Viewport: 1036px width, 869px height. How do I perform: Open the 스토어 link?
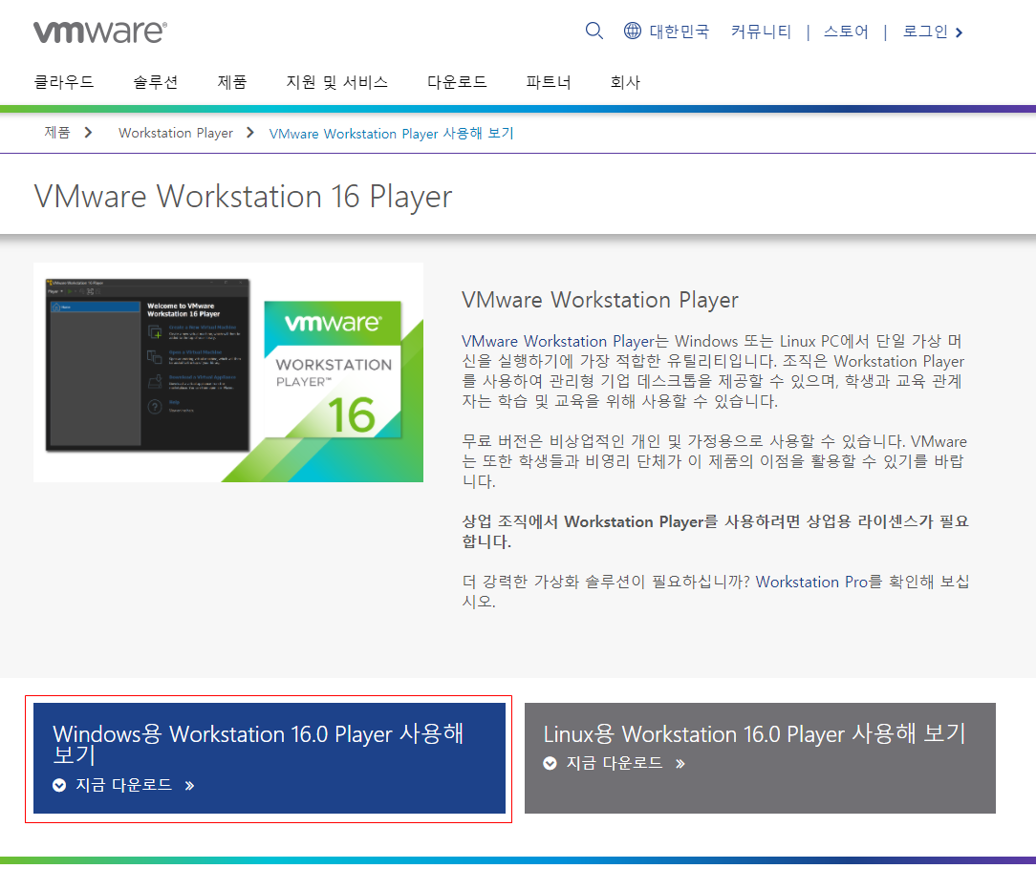846,31
